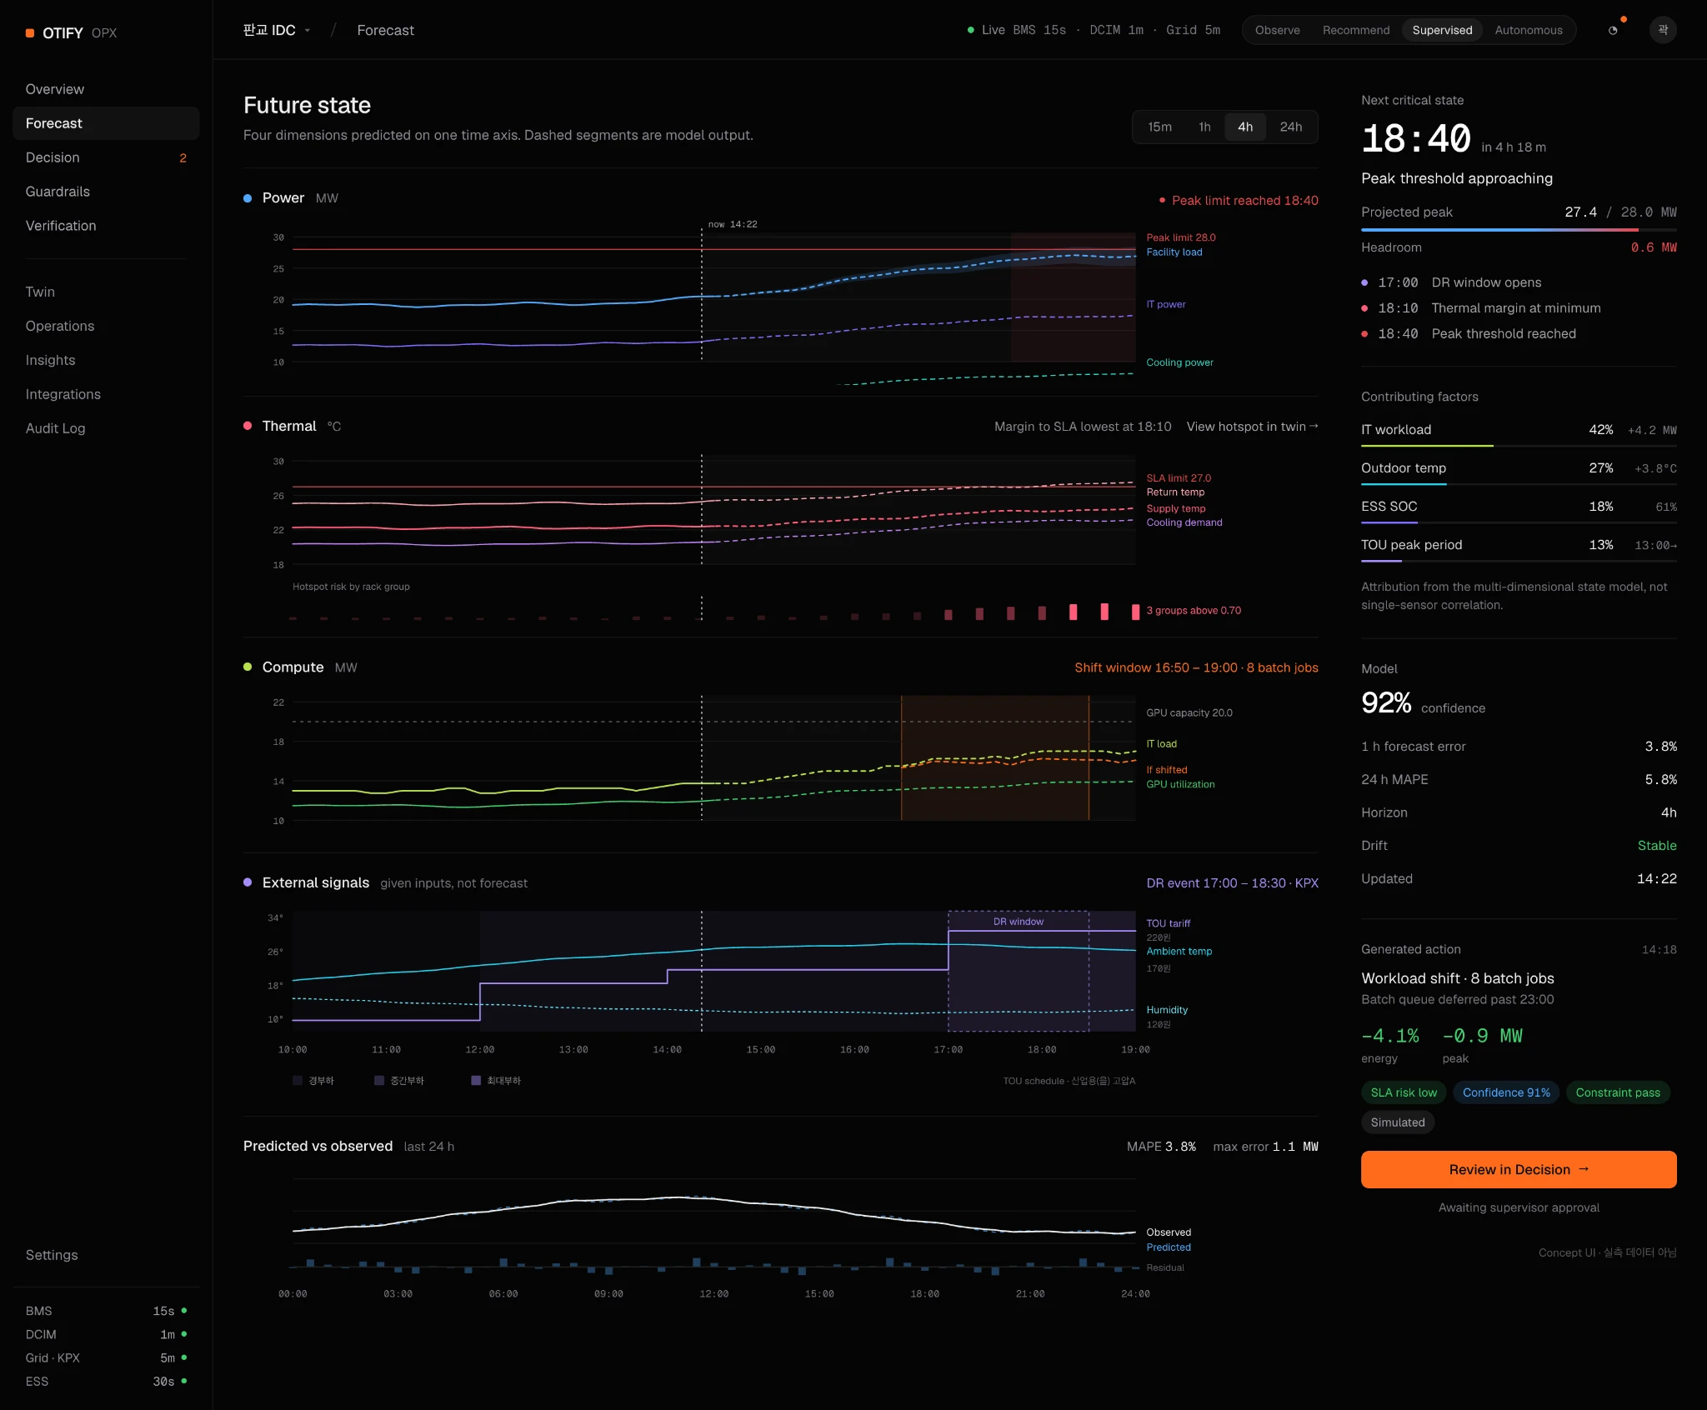Open the notifications indicator icon in header
The image size is (1707, 1410).
pyautogui.click(x=1613, y=30)
